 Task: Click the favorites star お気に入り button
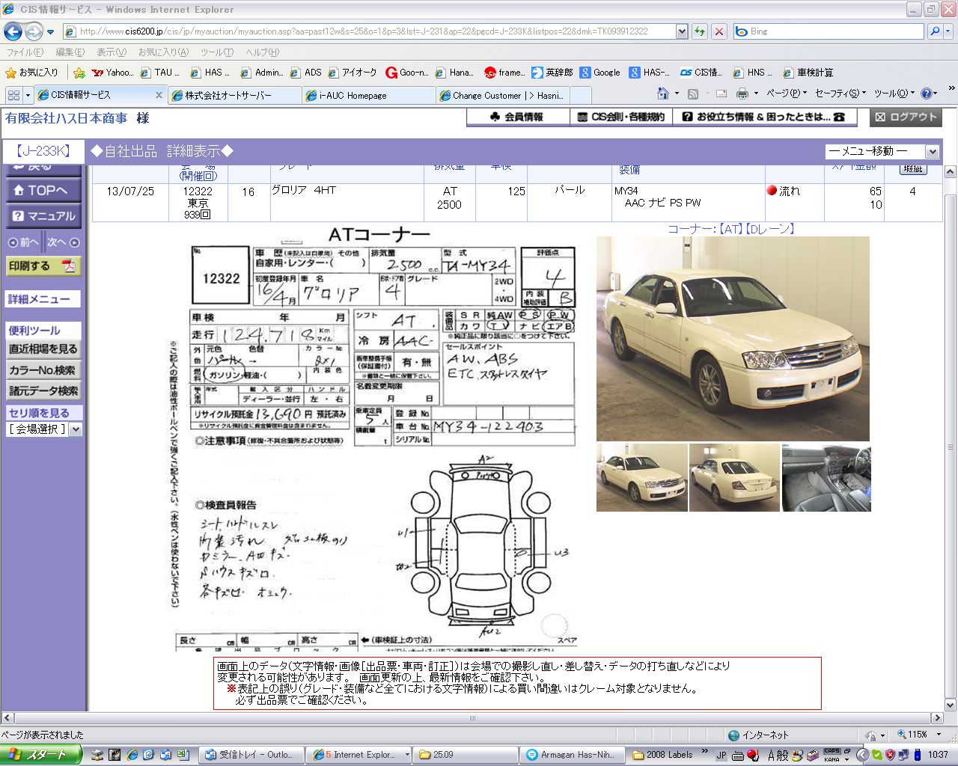[31, 73]
